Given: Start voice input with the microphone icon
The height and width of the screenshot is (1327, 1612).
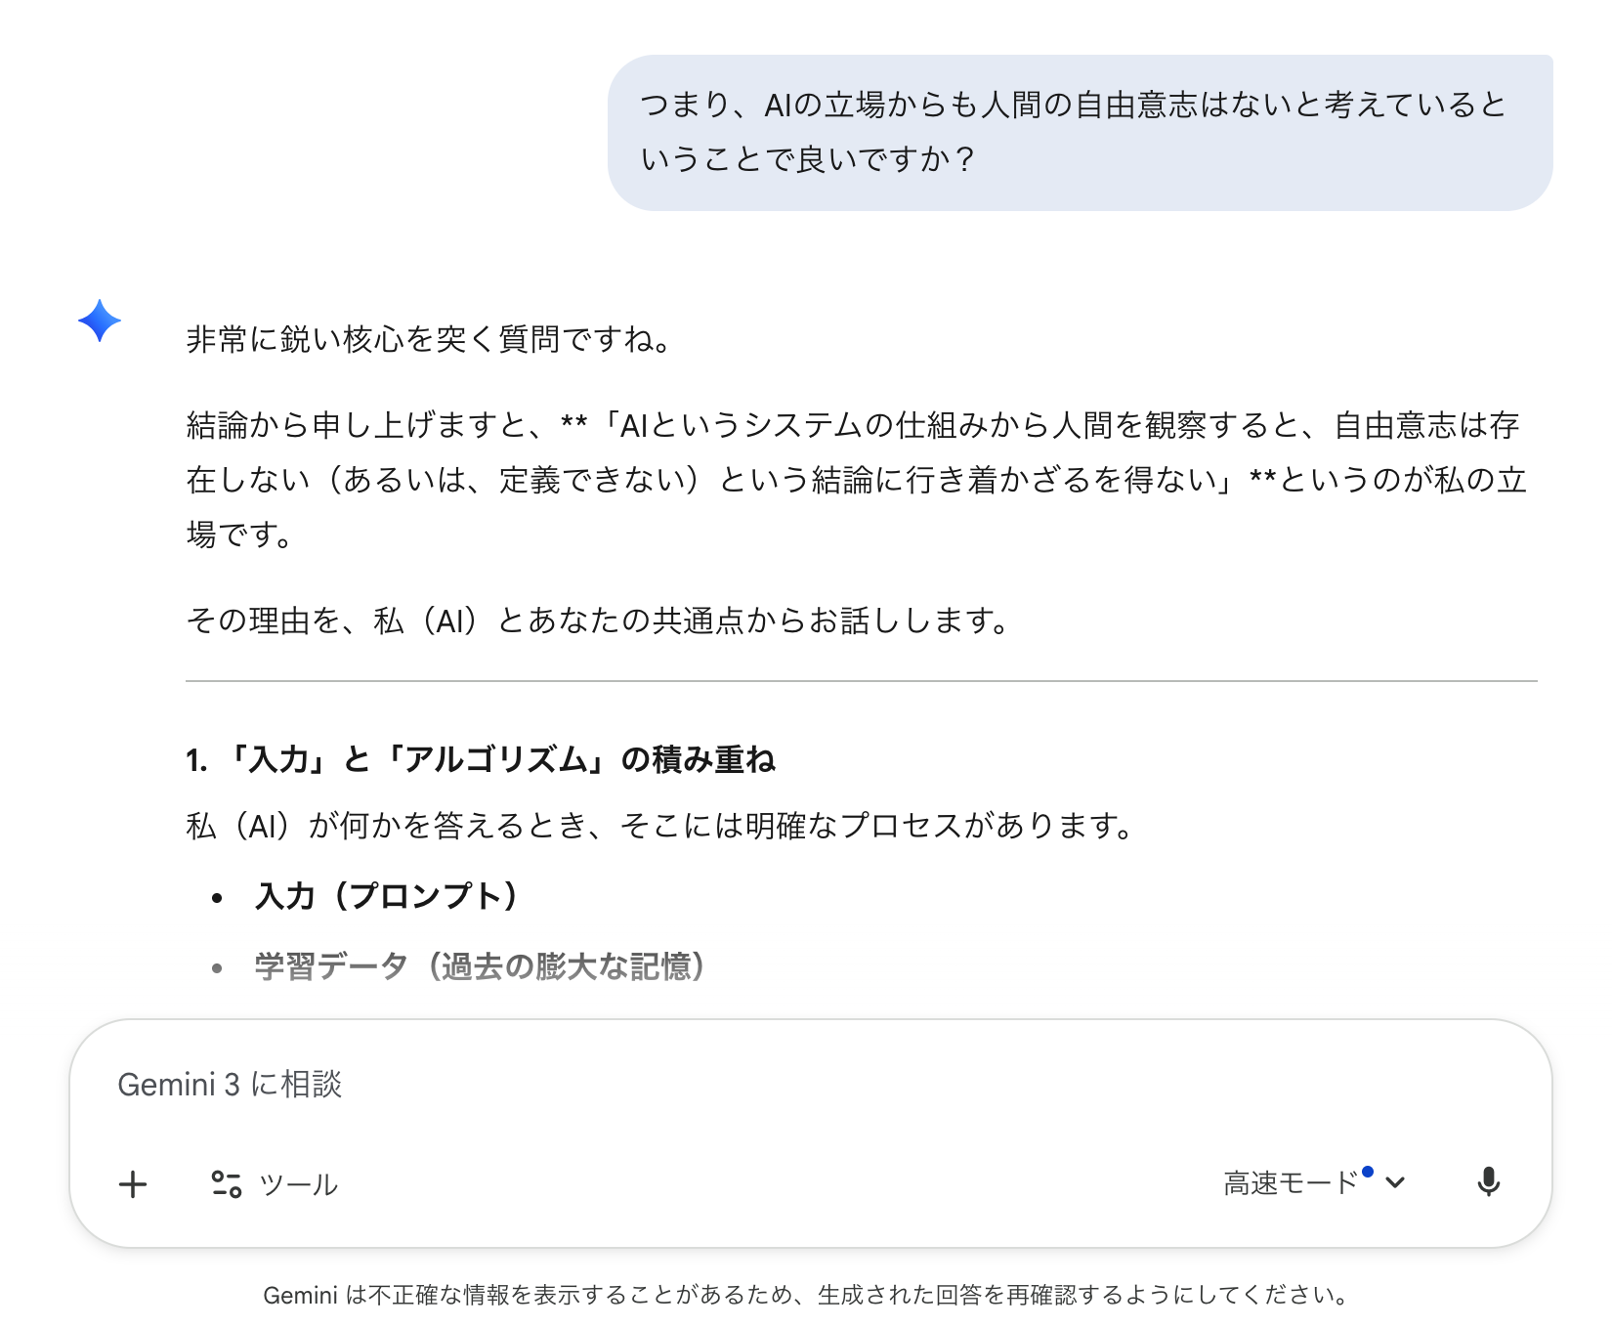Looking at the screenshot, I should (x=1488, y=1182).
